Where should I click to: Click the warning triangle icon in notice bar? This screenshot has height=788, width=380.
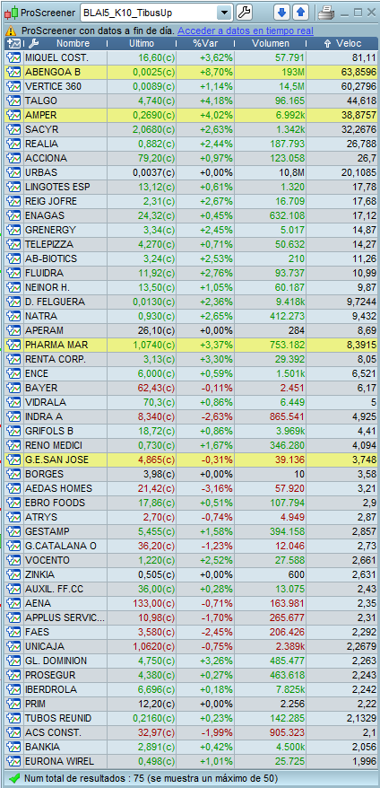click(13, 31)
